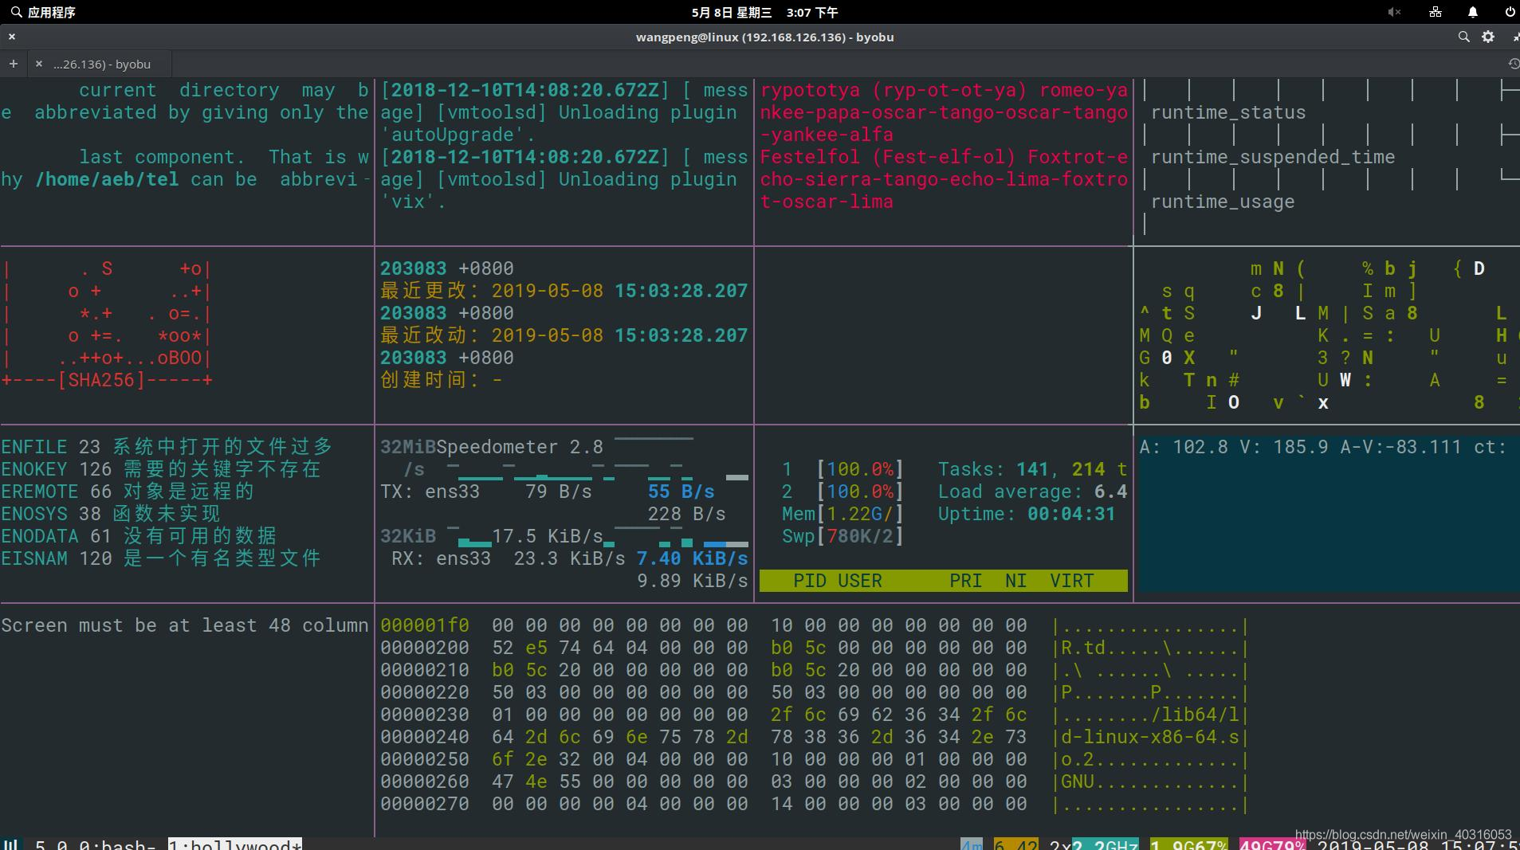This screenshot has height=850, width=1520.
Task: Click the 'runtime_suspended_time' tree entry
Action: (x=1273, y=157)
